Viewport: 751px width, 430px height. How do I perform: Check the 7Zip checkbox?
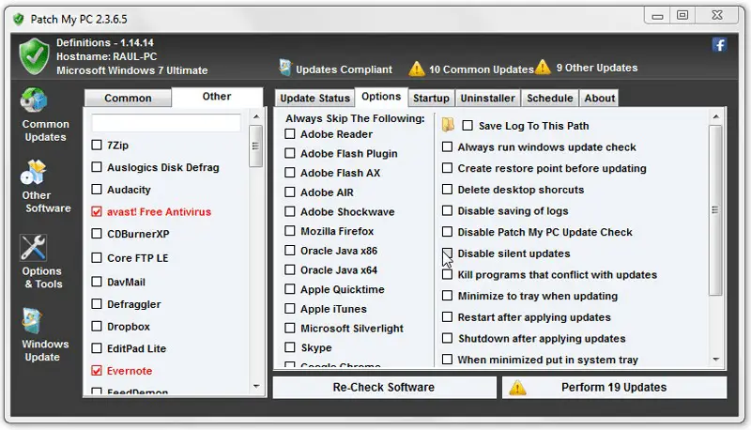[x=97, y=145]
